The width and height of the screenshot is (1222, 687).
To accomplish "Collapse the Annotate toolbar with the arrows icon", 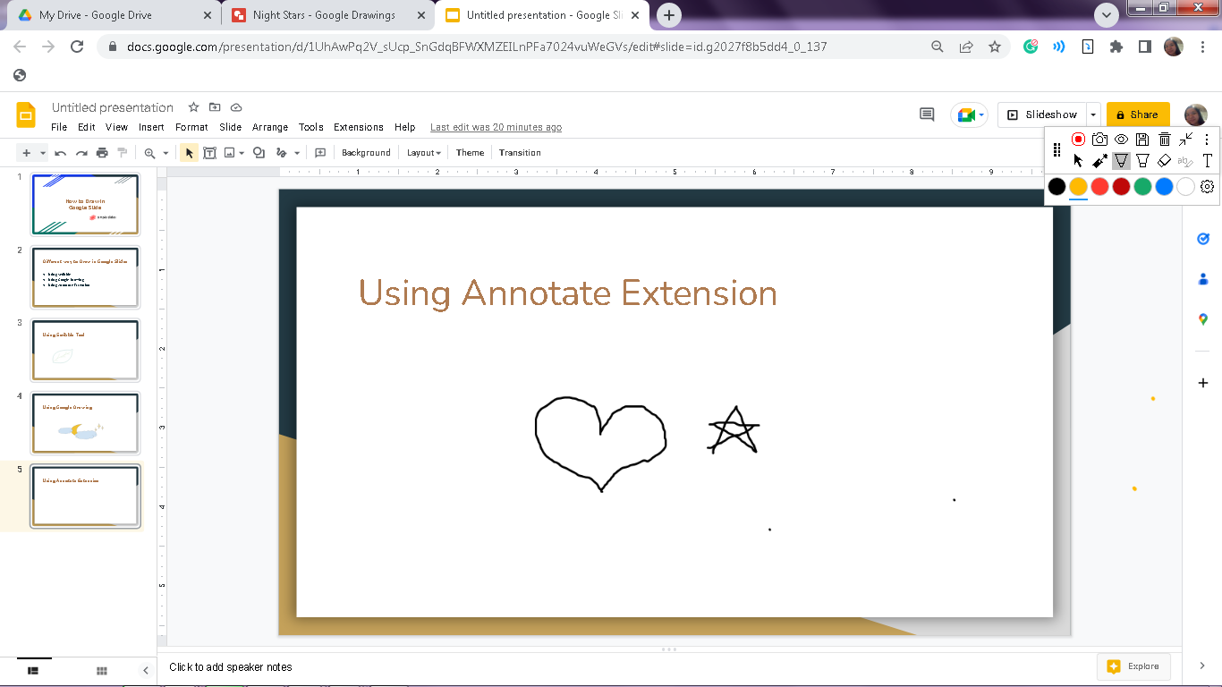I will [1185, 140].
